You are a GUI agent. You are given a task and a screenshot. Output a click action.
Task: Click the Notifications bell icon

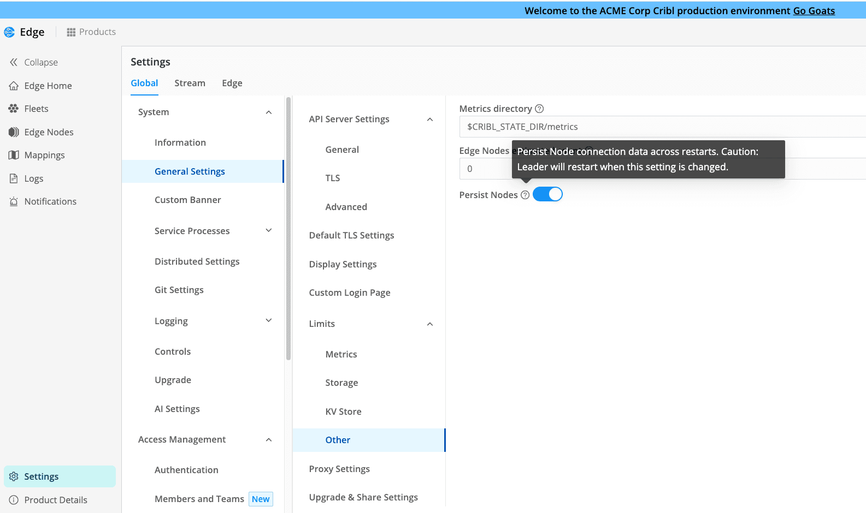click(x=14, y=201)
